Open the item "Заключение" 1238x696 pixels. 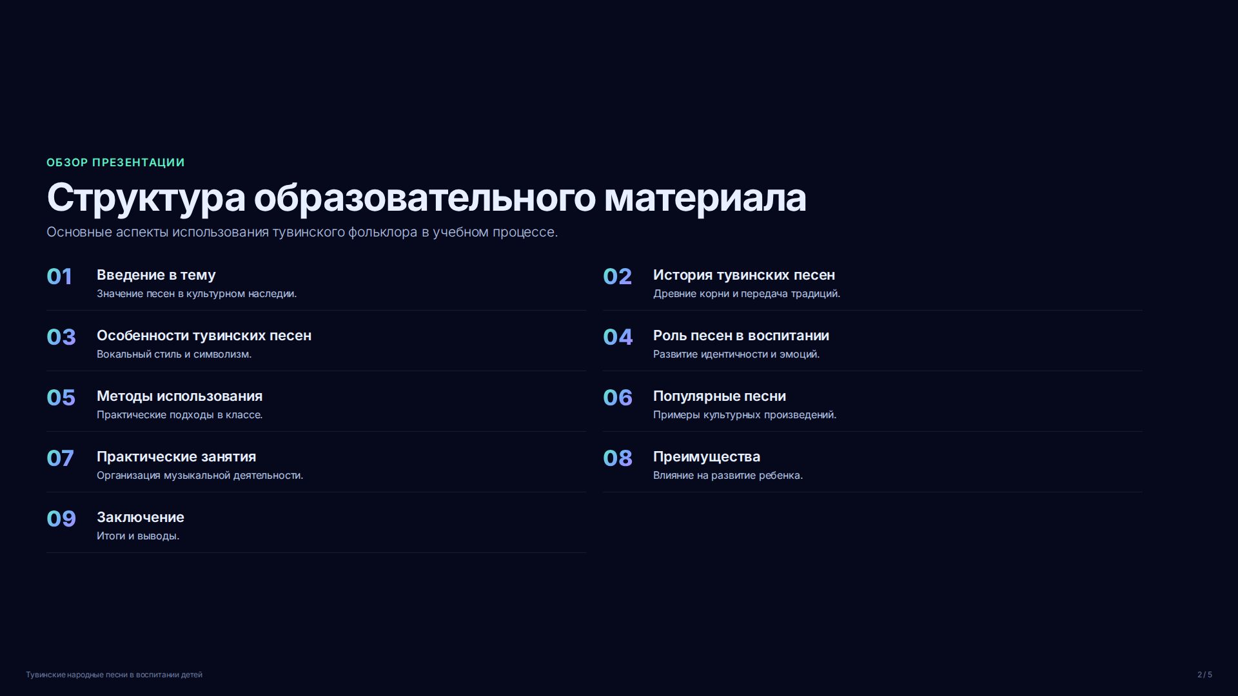[x=141, y=517]
